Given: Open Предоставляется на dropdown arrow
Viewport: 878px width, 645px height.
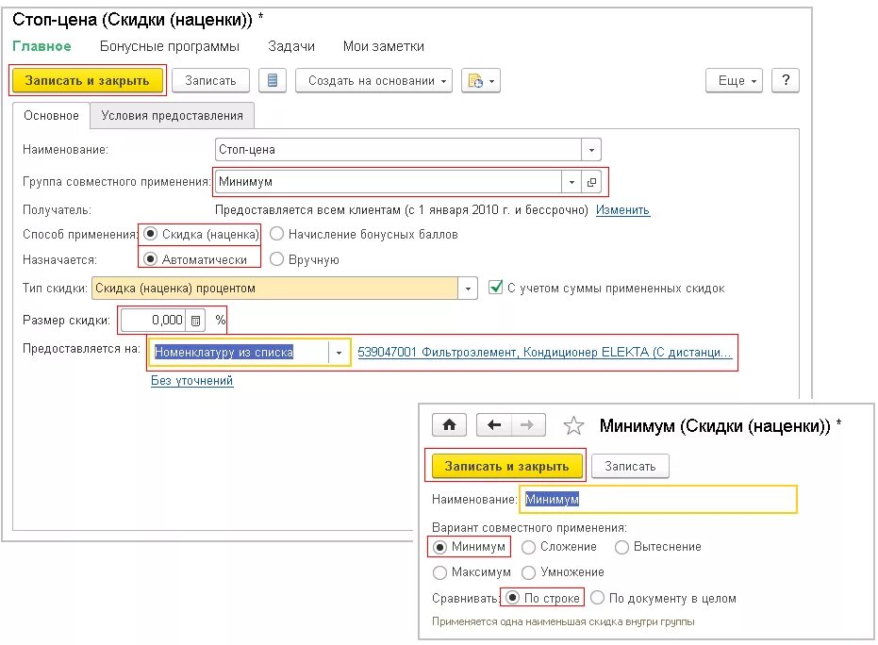Looking at the screenshot, I should coord(339,352).
